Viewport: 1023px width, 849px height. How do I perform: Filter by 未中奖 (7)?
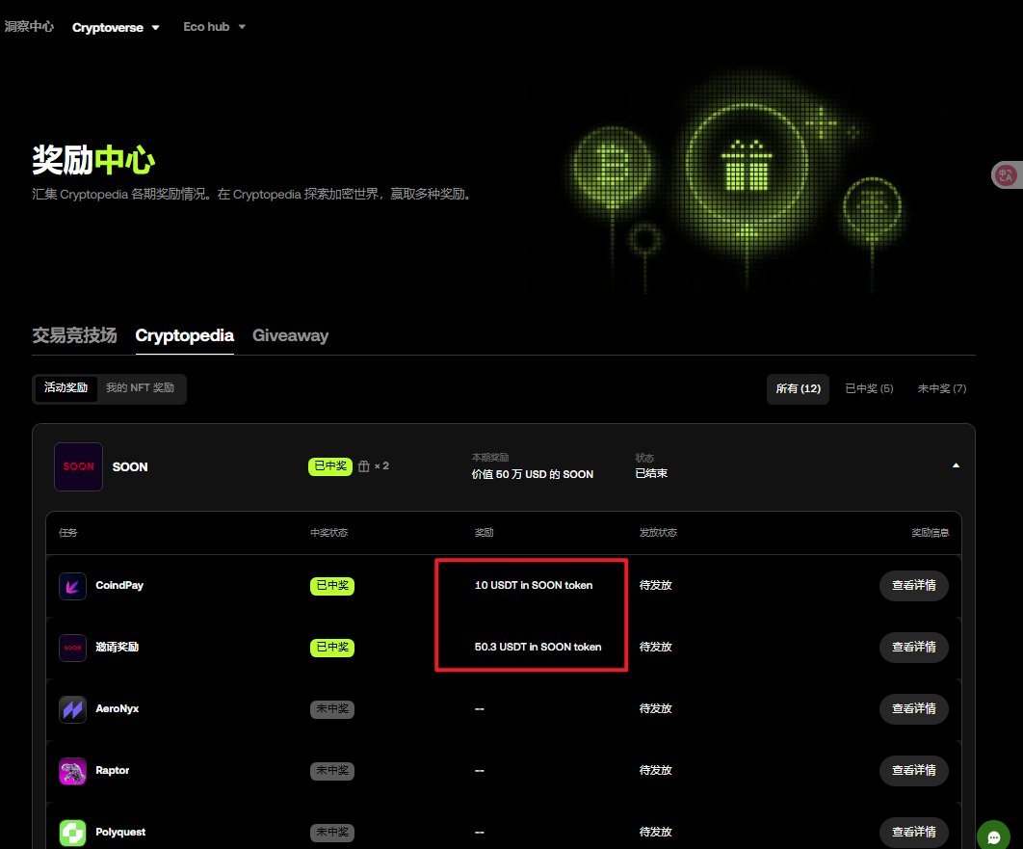941,389
